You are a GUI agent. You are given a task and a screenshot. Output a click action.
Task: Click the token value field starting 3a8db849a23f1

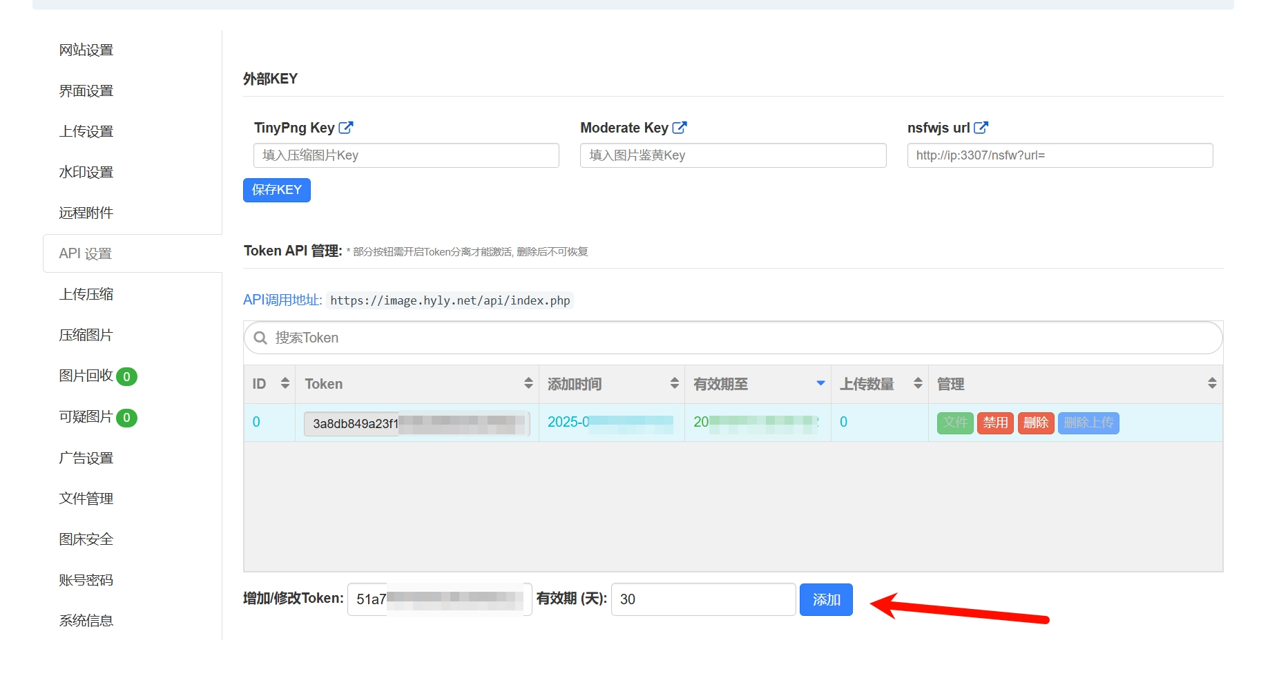click(417, 423)
